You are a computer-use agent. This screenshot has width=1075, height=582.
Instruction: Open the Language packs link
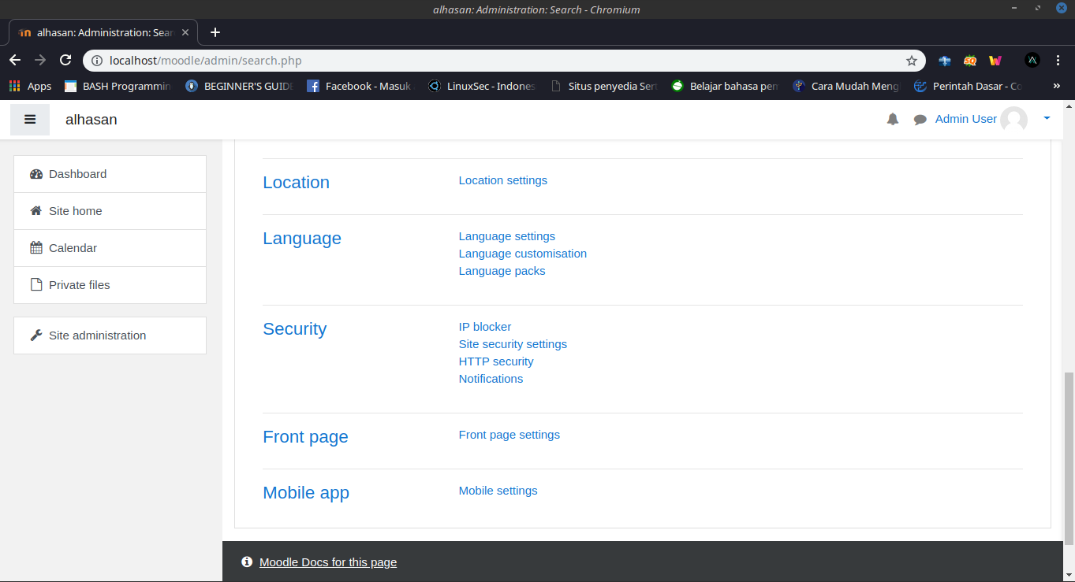tap(502, 270)
